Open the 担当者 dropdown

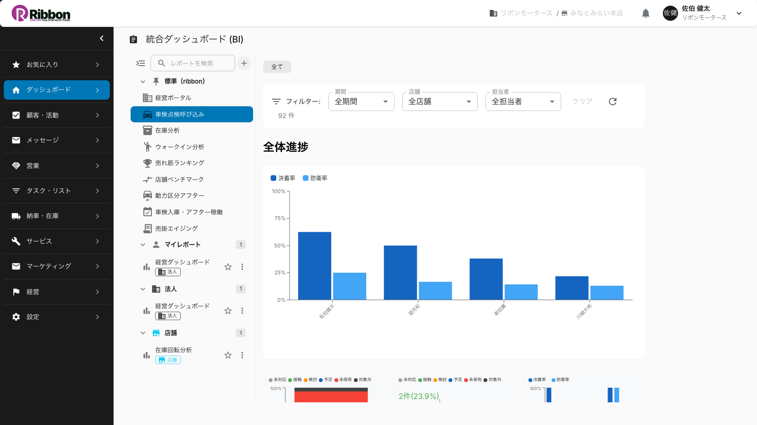(523, 102)
